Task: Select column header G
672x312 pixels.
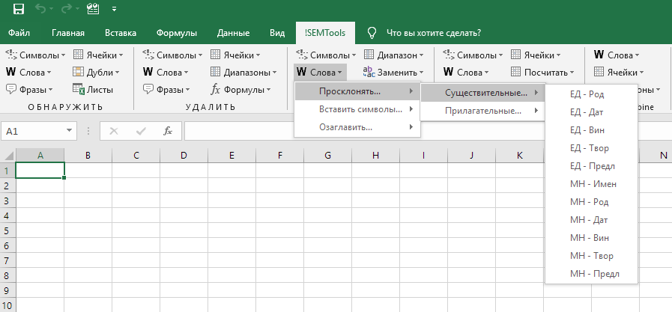Action: [x=328, y=156]
